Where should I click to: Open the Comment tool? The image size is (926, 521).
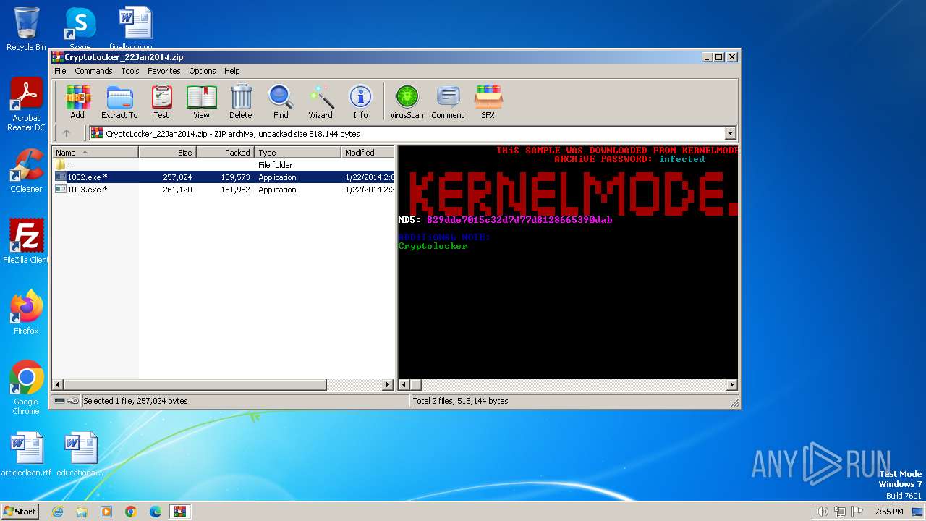click(x=448, y=101)
